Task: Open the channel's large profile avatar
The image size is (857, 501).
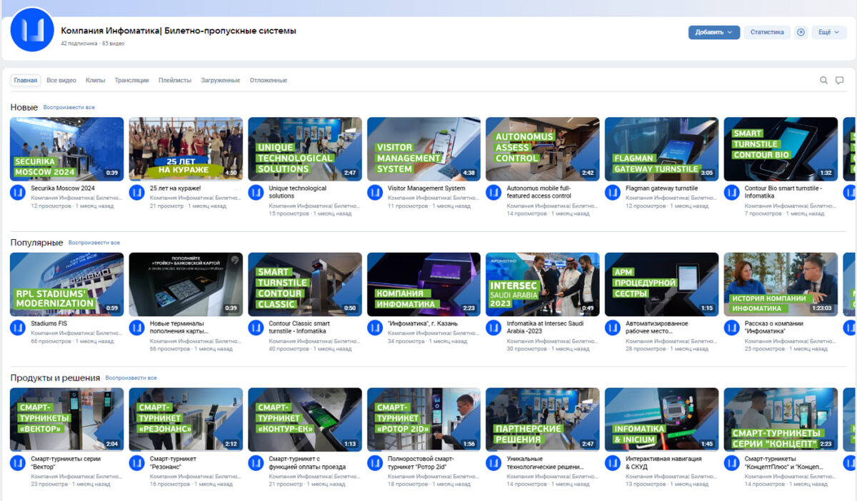Action: coord(32,30)
